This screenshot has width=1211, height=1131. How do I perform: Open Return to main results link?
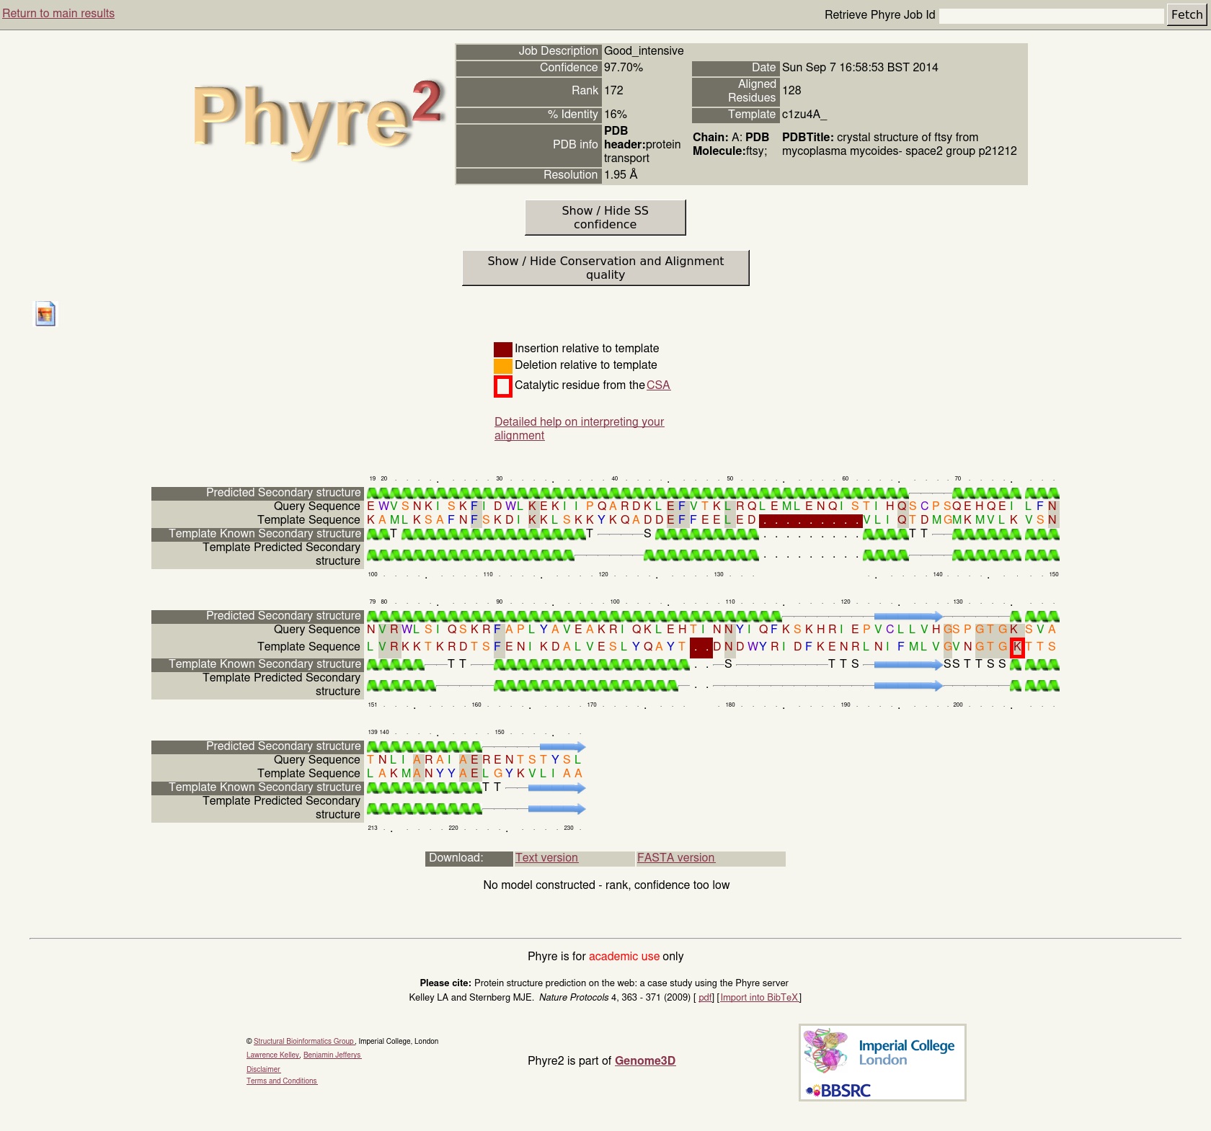coord(58,14)
